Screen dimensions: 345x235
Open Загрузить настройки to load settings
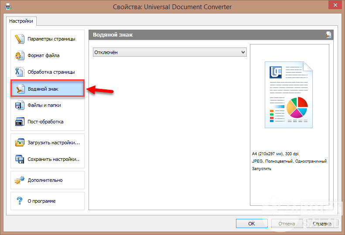click(x=53, y=143)
